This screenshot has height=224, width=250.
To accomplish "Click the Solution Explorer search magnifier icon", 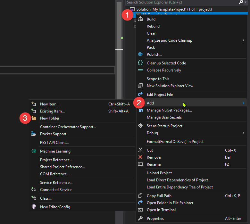I will (x=241, y=2).
